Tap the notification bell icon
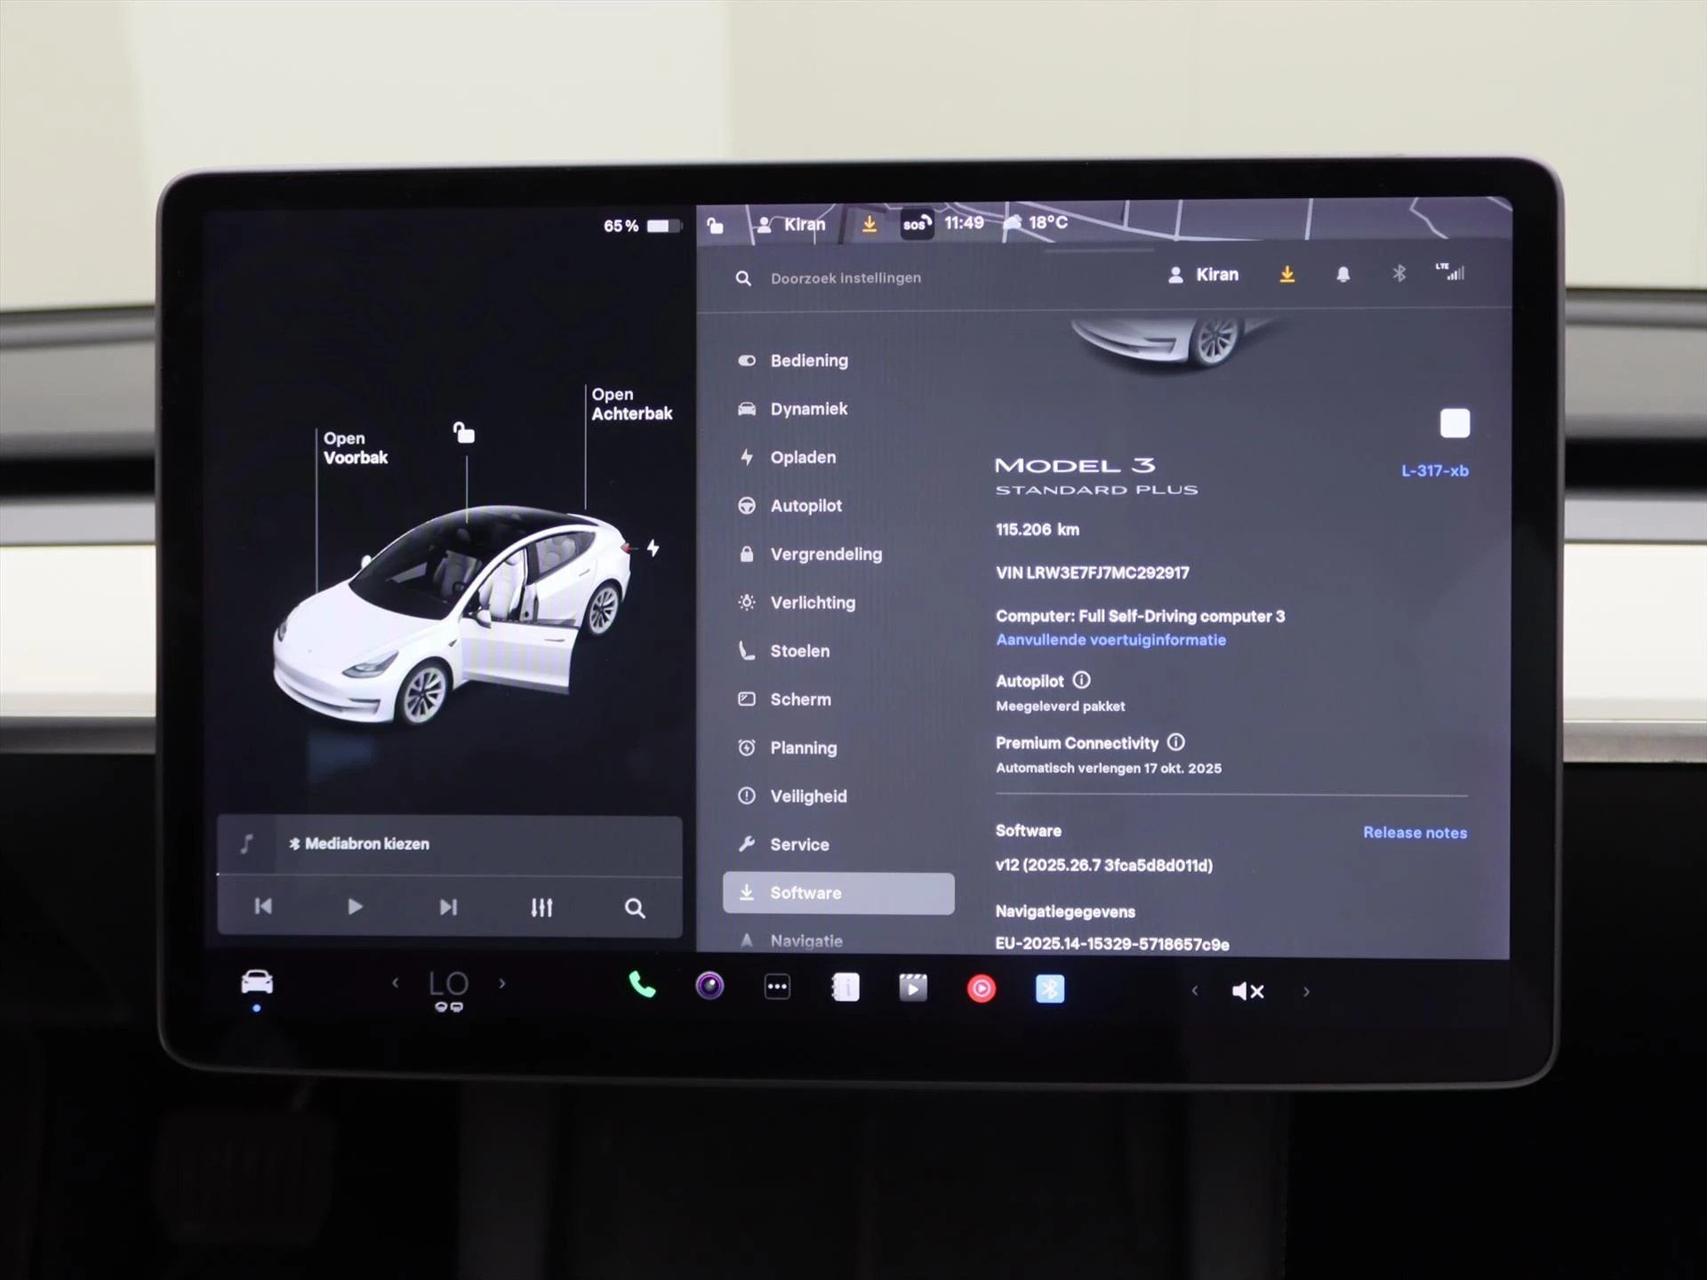Screen dimensions: 1707x1280 [1342, 275]
